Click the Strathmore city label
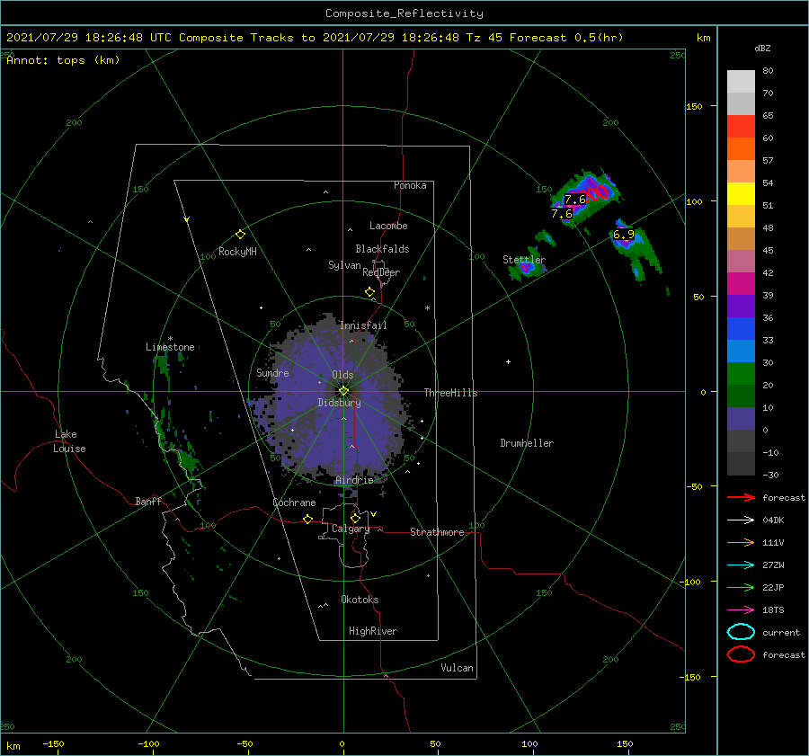The width and height of the screenshot is (809, 756). click(437, 532)
